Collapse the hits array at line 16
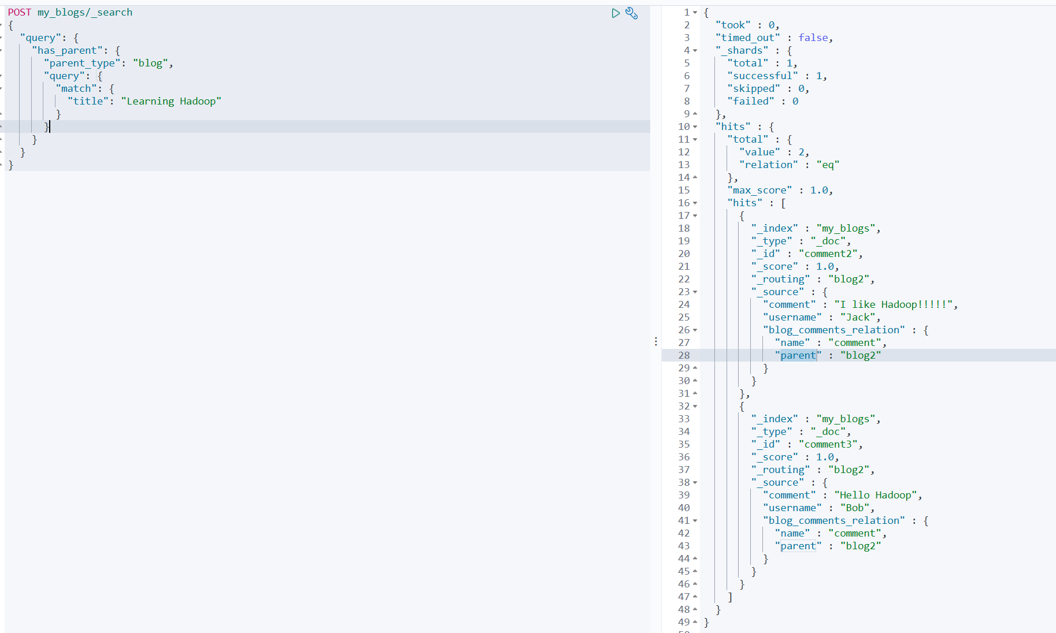Viewport: 1056px width, 633px height. pyautogui.click(x=695, y=203)
